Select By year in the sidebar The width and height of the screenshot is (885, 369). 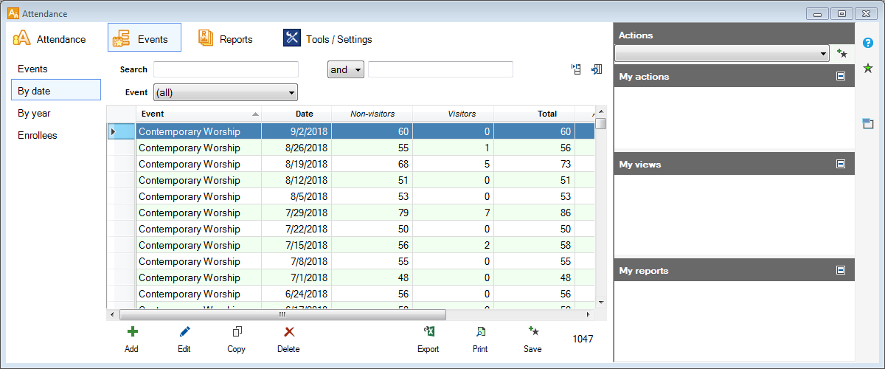tap(34, 113)
